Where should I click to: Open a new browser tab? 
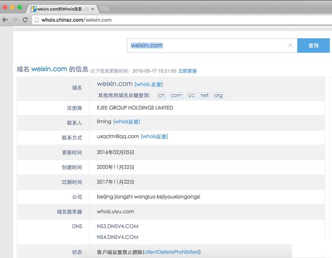tap(105, 9)
